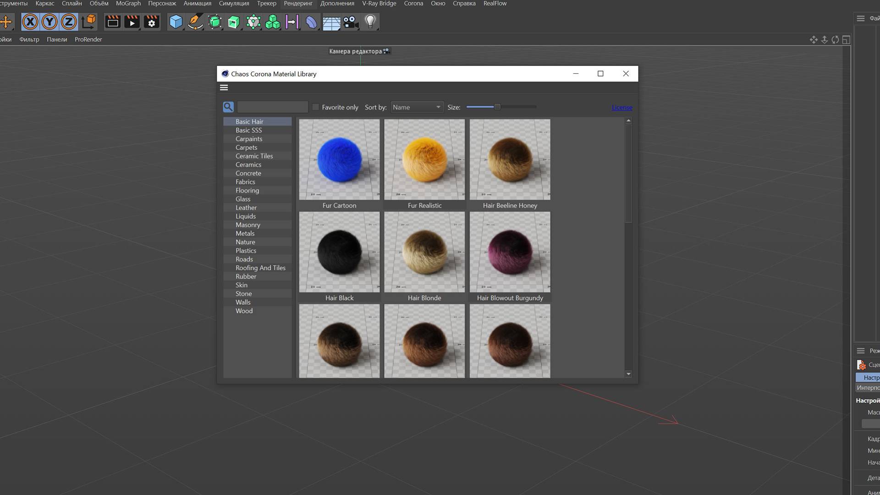Click render to picture viewer icon
Image resolution: width=880 pixels, height=495 pixels.
(x=132, y=22)
